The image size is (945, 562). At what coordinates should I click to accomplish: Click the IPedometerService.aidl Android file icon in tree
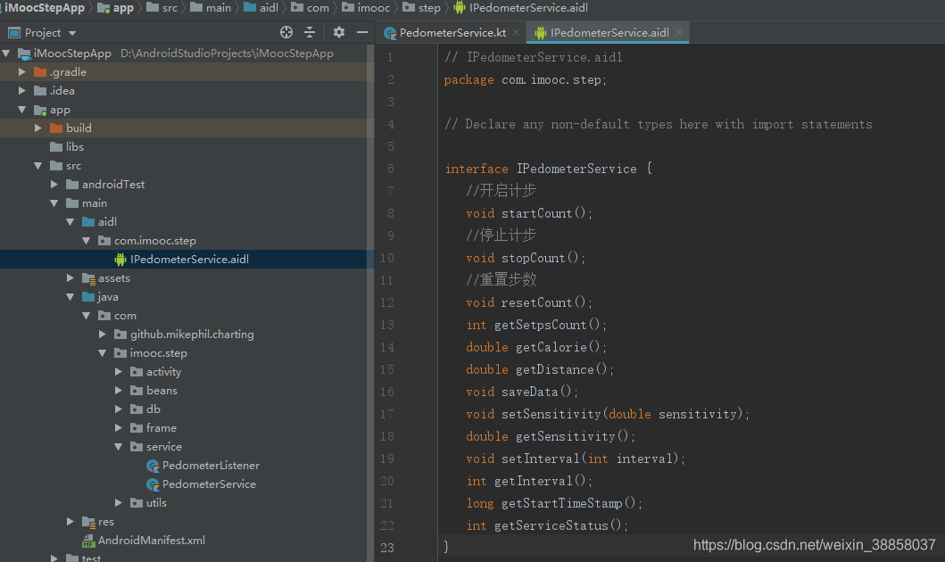click(x=120, y=259)
